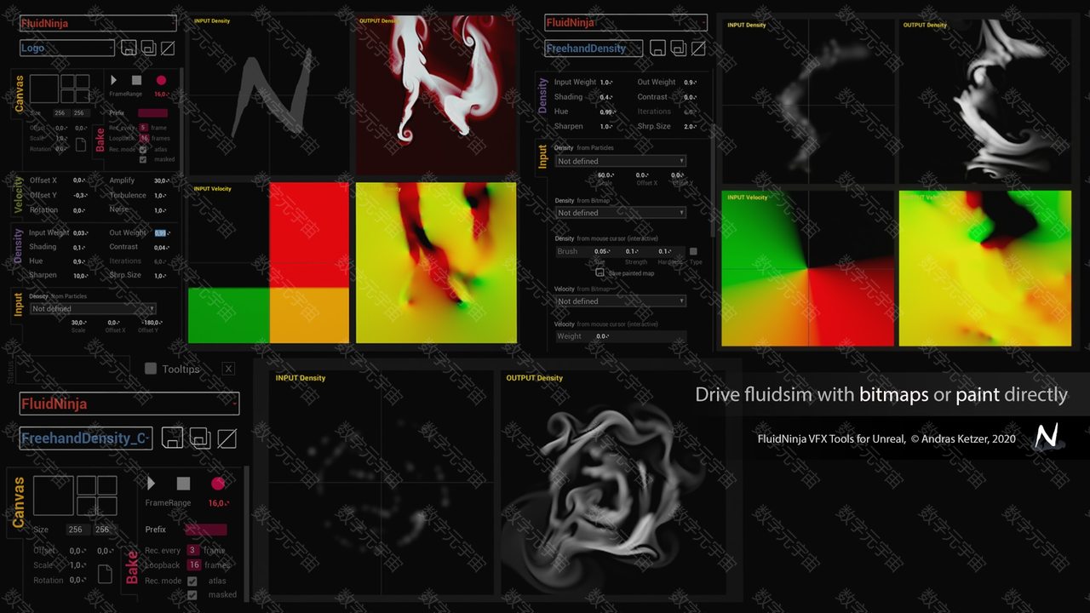Open Density from Particles dropdown in Logo panel
Screen dimensions: 1090x613
pos(94,309)
